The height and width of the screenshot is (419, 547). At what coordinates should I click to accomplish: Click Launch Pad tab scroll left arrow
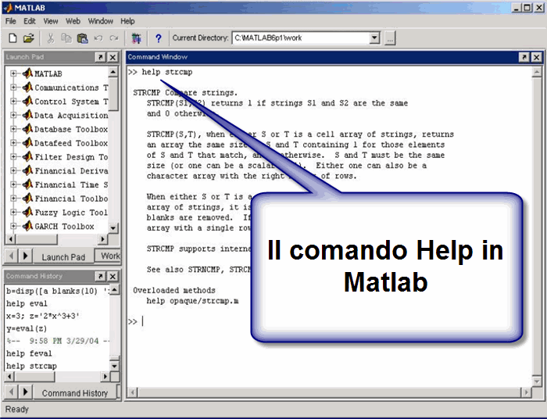[11, 256]
